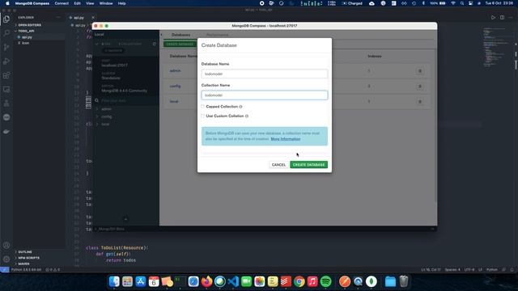This screenshot has width=518, height=291.
Task: Open the VS Code Search icon in activity bar
Action: click(6, 33)
